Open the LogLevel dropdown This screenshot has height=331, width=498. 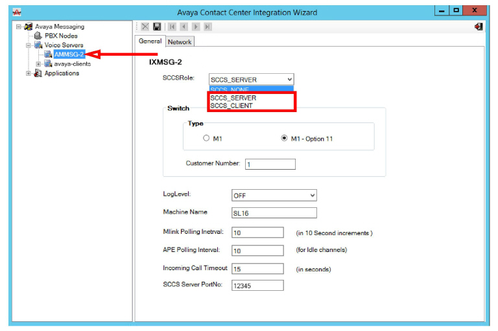313,195
